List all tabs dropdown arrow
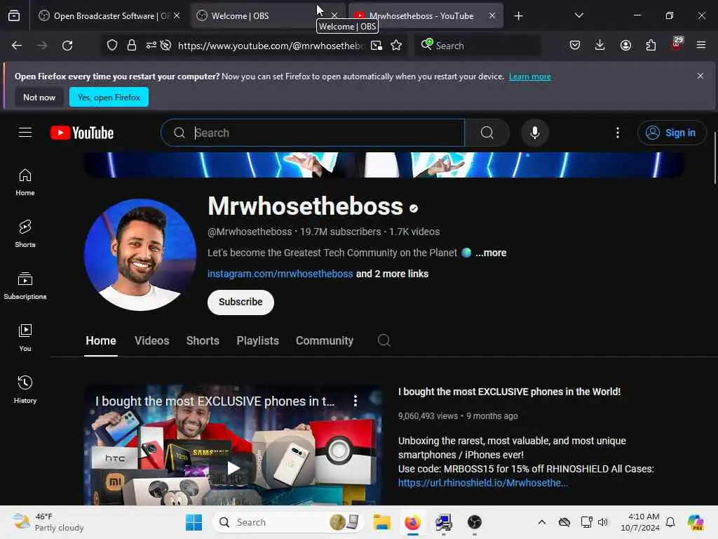Viewport: 718px width, 539px height. 578,15
